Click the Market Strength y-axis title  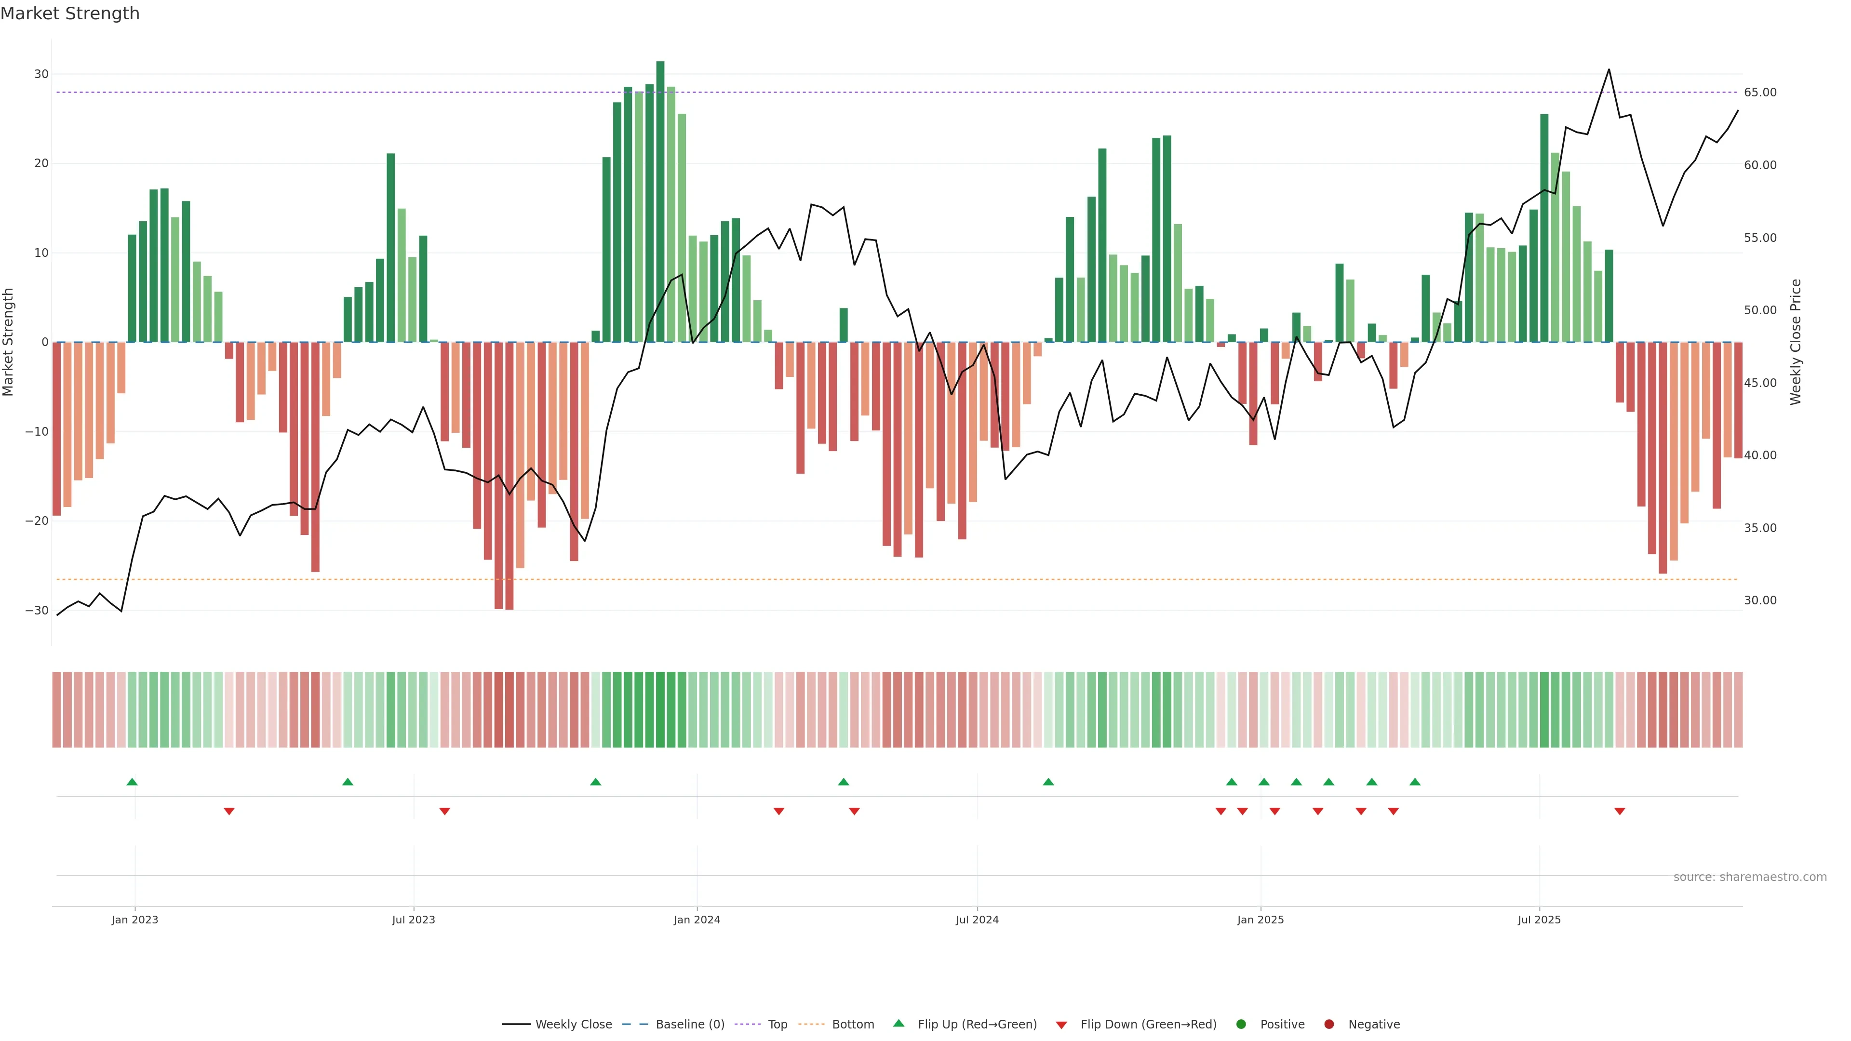pos(9,342)
